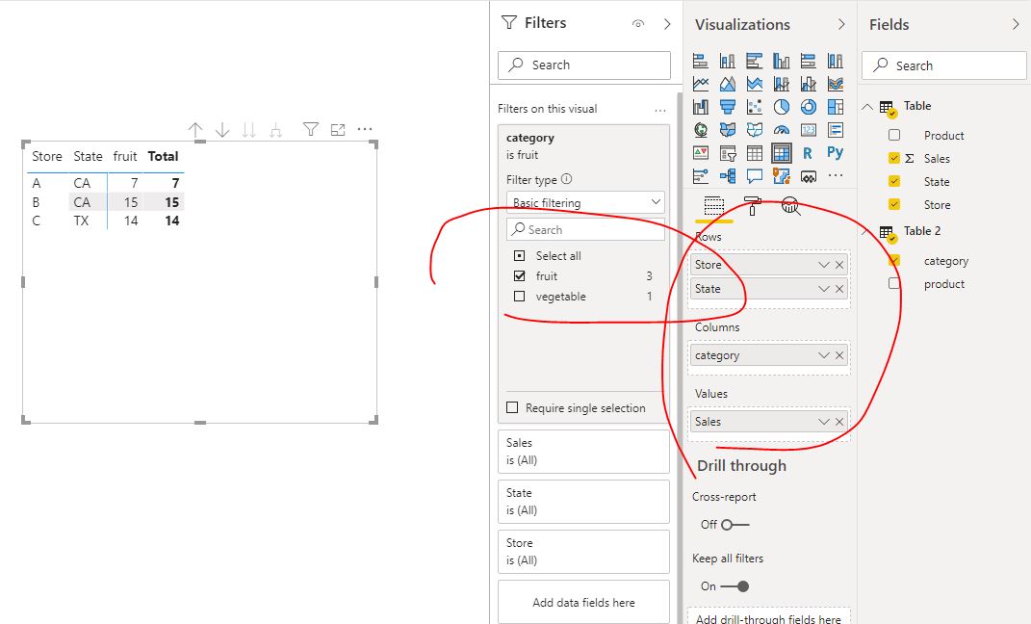The image size is (1031, 624).
Task: Open the State is (All) filter card
Action: 584,502
